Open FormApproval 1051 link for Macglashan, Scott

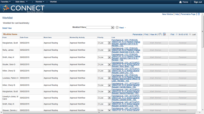[126, 43]
